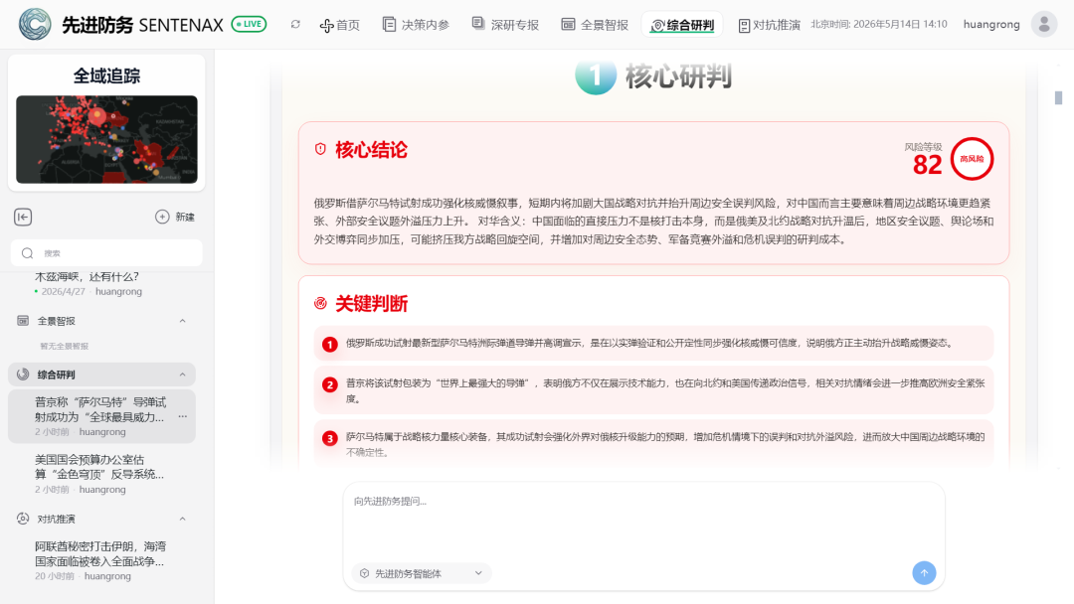
Task: Collapse the sidebar using the arrow icon
Action: 23,217
